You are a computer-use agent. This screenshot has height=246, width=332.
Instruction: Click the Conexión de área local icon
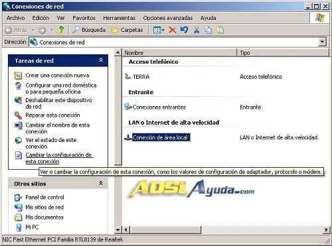tap(128, 137)
